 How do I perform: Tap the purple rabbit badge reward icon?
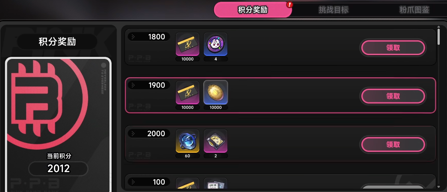click(216, 44)
